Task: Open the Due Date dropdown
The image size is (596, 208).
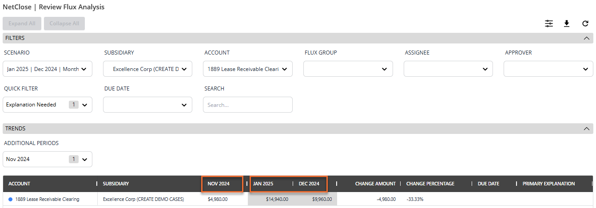Action: [148, 105]
